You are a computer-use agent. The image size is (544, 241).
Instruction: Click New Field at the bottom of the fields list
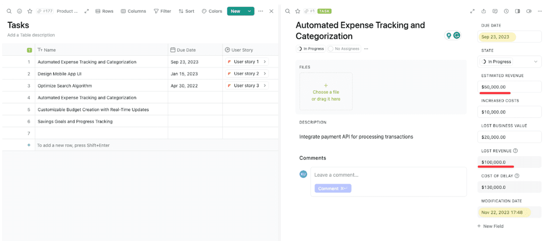(x=490, y=226)
